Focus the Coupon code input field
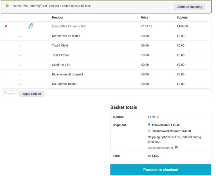216x176 pixels. point(11,93)
